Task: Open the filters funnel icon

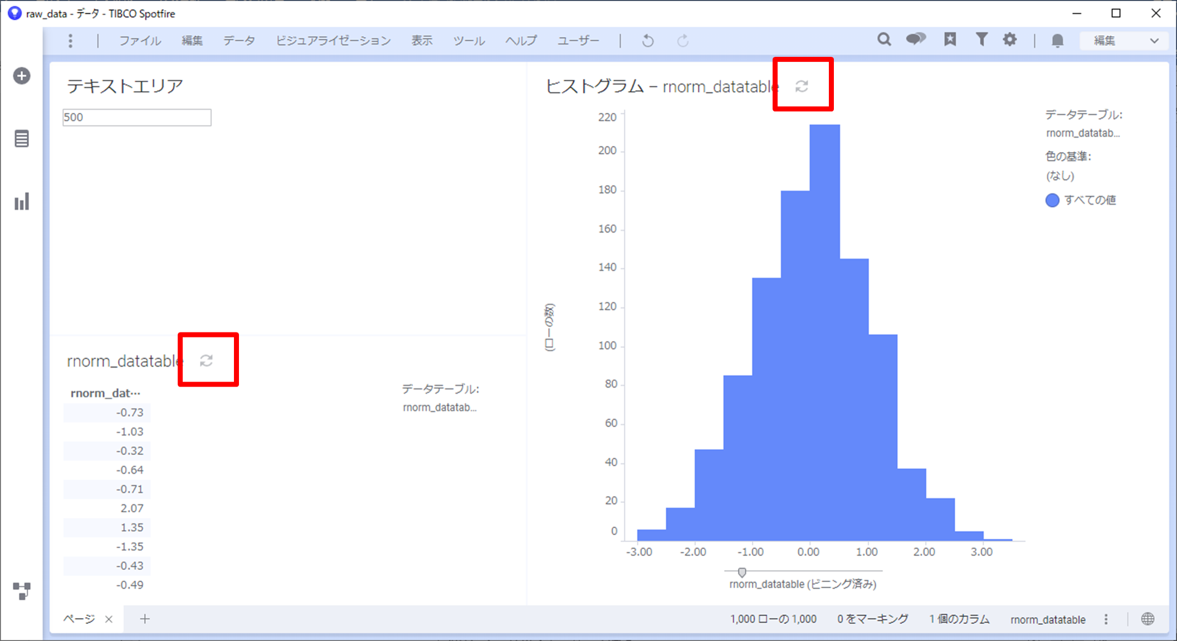Action: pyautogui.click(x=981, y=40)
